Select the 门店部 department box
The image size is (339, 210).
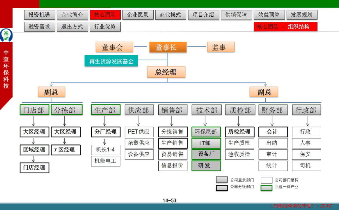(34, 110)
